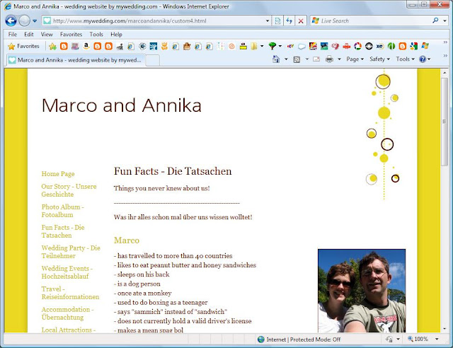
Task: Select the Marco and Annika browser tab
Action: click(x=76, y=60)
